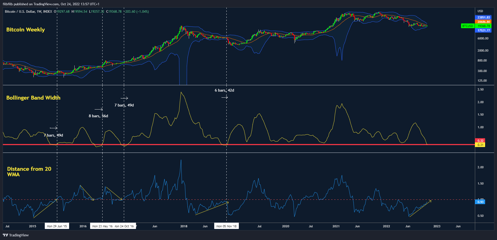Select the blue 23851.83 upper band price tag
Image resolution: width=497 pixels, height=240 pixels.
(483, 17)
